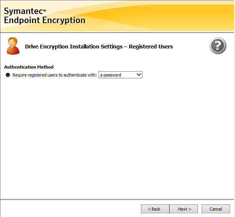The height and width of the screenshot is (217, 235).
Task: Go to the previous page with Back
Action: click(x=155, y=209)
